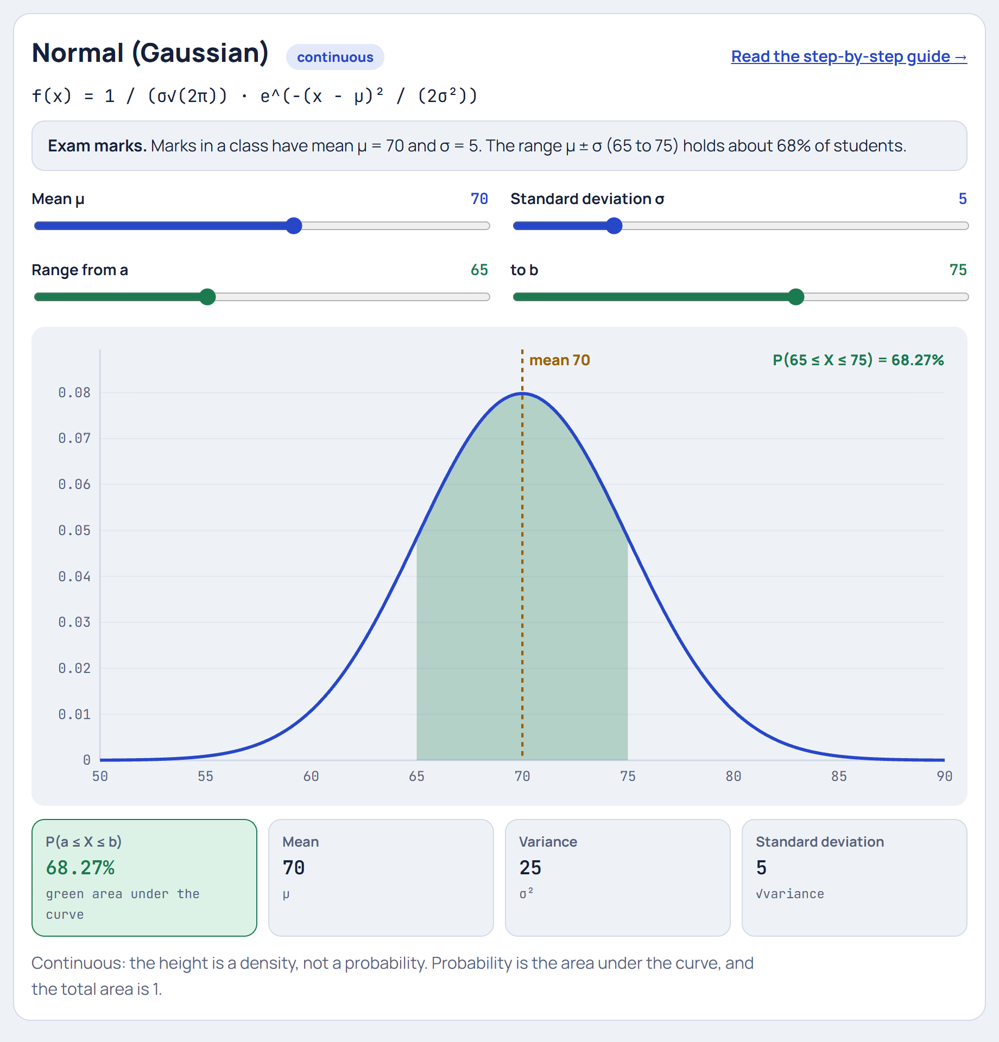
Task: Click the x-axis label 50
Action: pyautogui.click(x=100, y=776)
